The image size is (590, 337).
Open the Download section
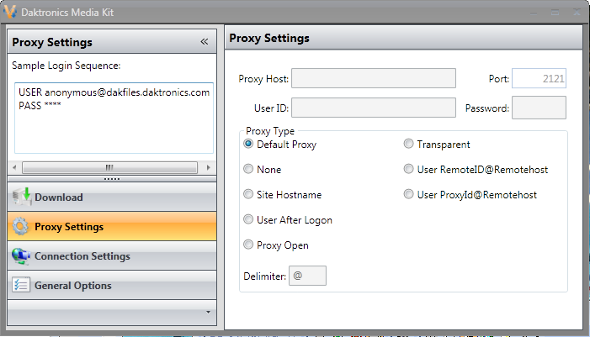(58, 197)
